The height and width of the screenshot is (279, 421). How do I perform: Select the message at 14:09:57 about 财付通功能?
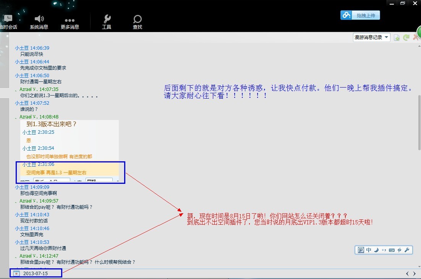pyautogui.click(x=57, y=207)
